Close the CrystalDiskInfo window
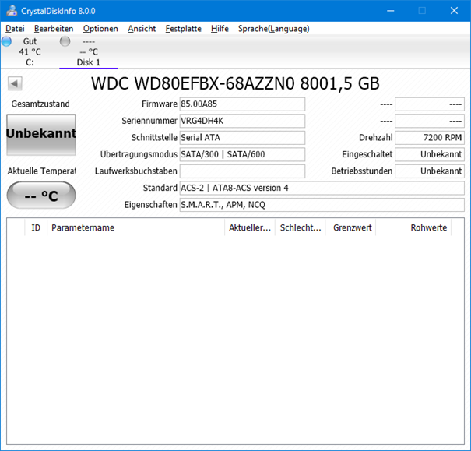The height and width of the screenshot is (451, 471). [454, 11]
